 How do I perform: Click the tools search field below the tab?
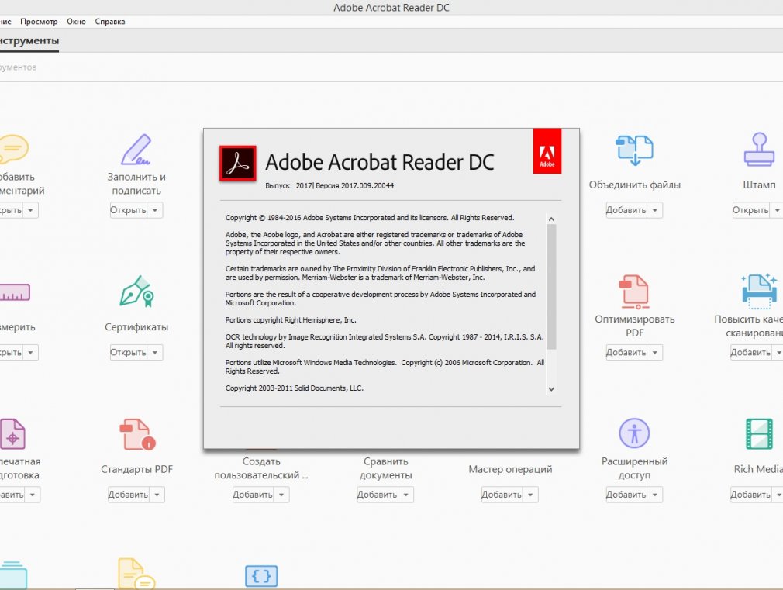point(391,67)
